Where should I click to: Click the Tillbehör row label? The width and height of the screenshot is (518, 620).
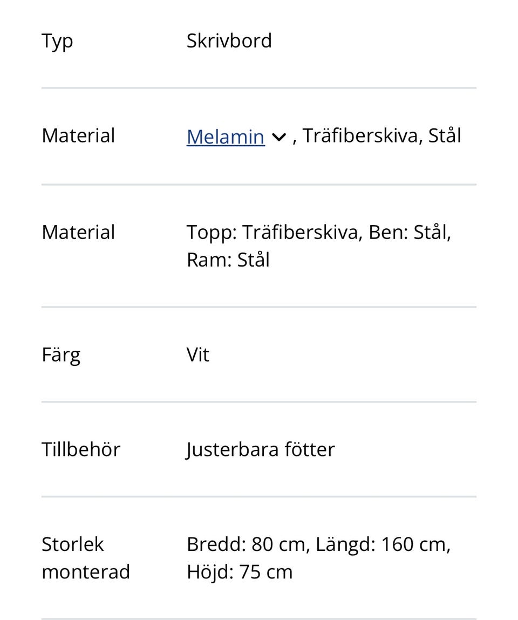point(80,448)
